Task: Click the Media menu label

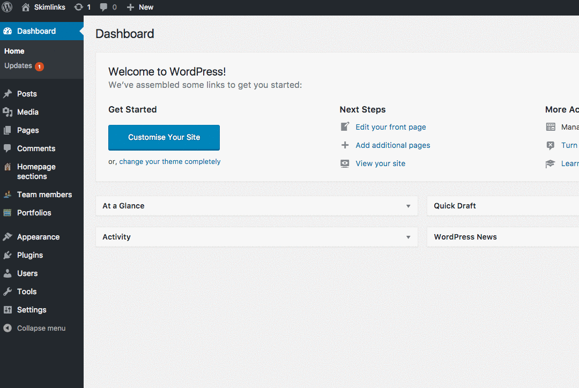Action: click(28, 112)
